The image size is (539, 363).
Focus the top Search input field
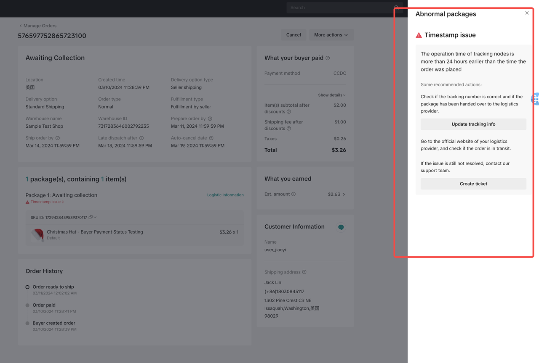click(x=339, y=8)
